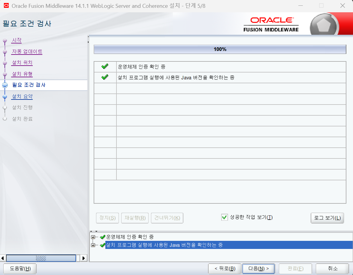Click left arrow of sidebar horizontal scrollbar
Image resolution: width=353 pixels, height=275 pixels.
click(2, 258)
